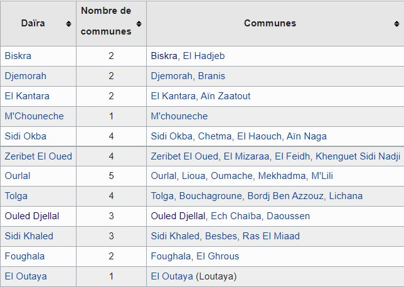404x287 pixels.
Task: Follow the Oumache commune link
Action: [232, 176]
